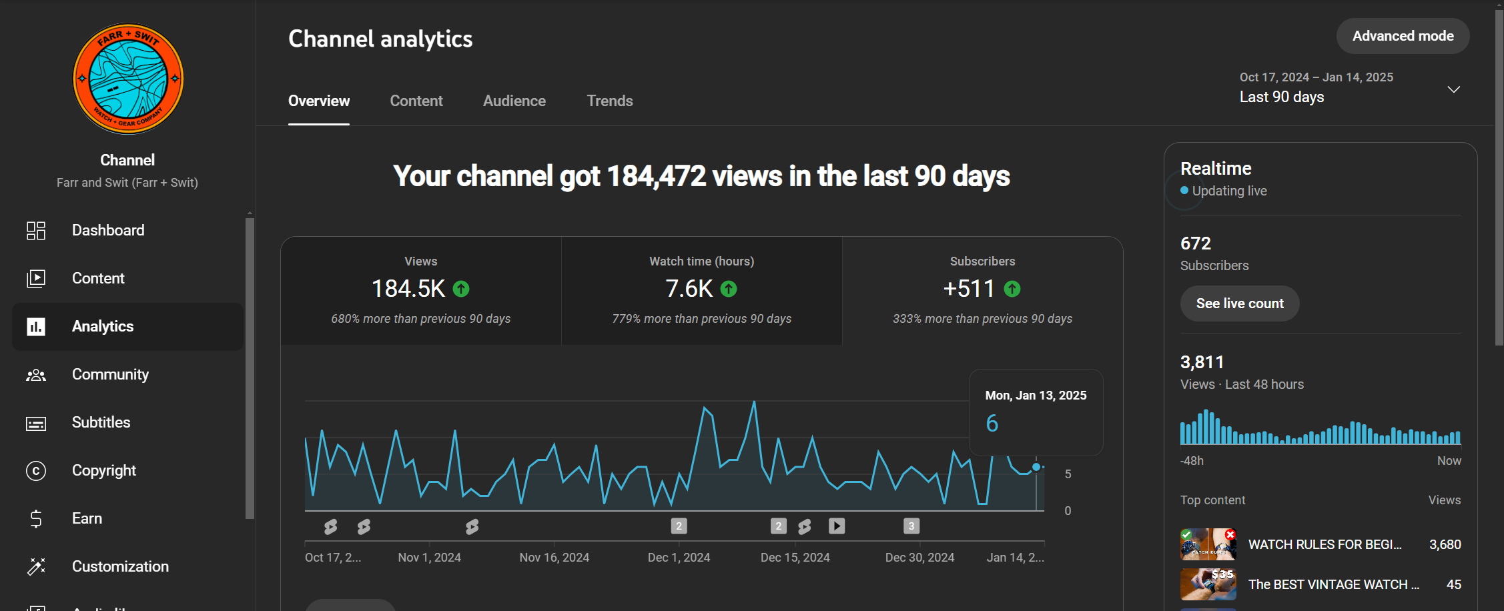
Task: Click the green up-arrow beside 184.5K views
Action: 461,289
